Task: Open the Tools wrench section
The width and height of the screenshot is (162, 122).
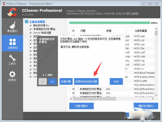Action: (x=12, y=60)
